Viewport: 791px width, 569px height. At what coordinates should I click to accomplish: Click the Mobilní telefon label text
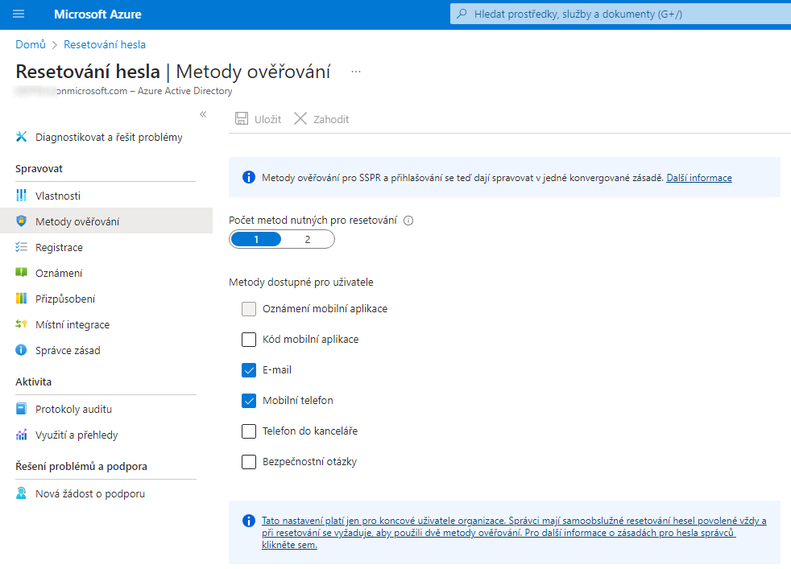298,401
